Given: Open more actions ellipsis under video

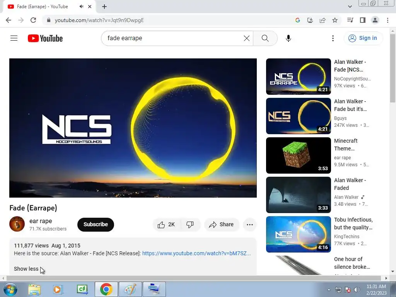Looking at the screenshot, I should 249,225.
